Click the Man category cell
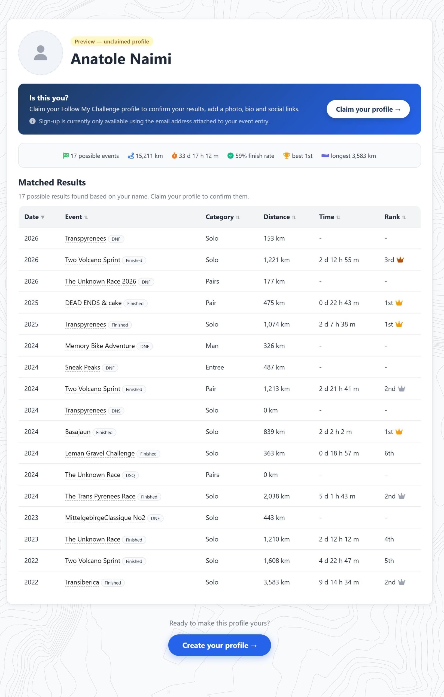This screenshot has width=444, height=697. click(212, 346)
